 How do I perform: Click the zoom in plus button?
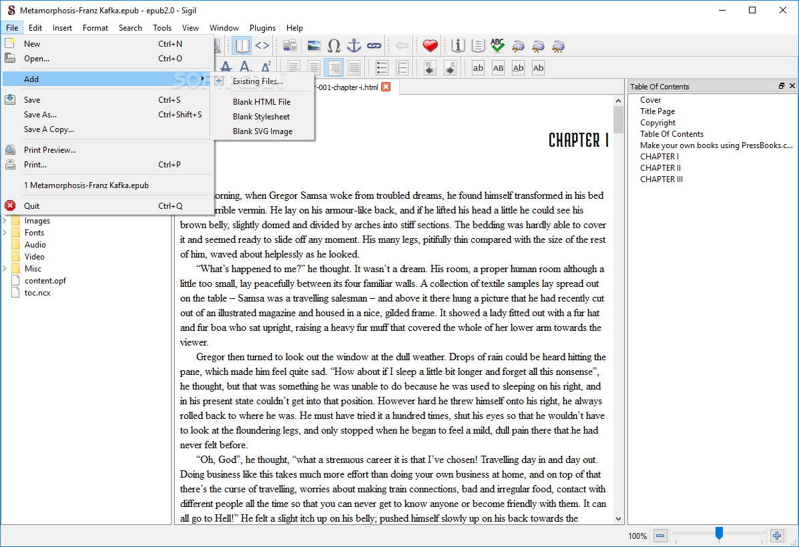pos(776,536)
